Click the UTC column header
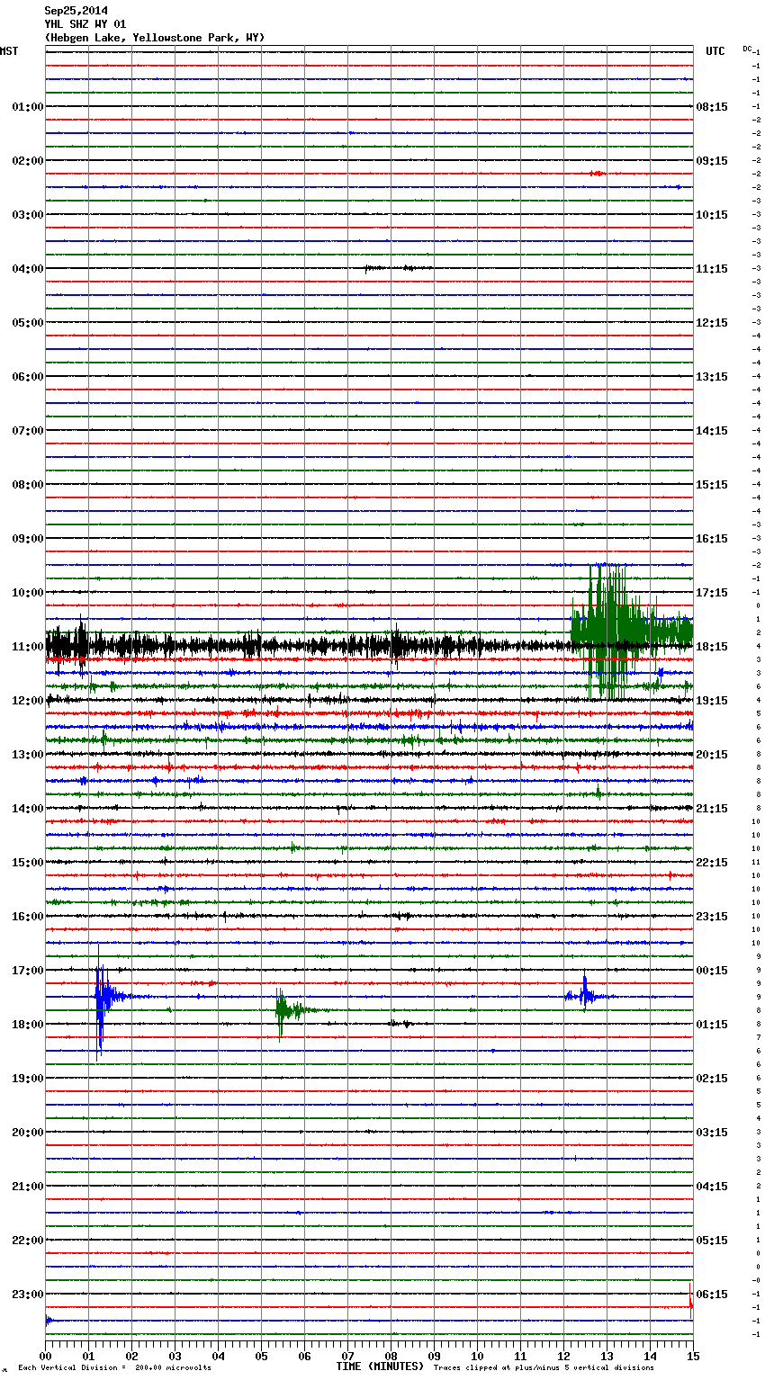 tap(715, 51)
